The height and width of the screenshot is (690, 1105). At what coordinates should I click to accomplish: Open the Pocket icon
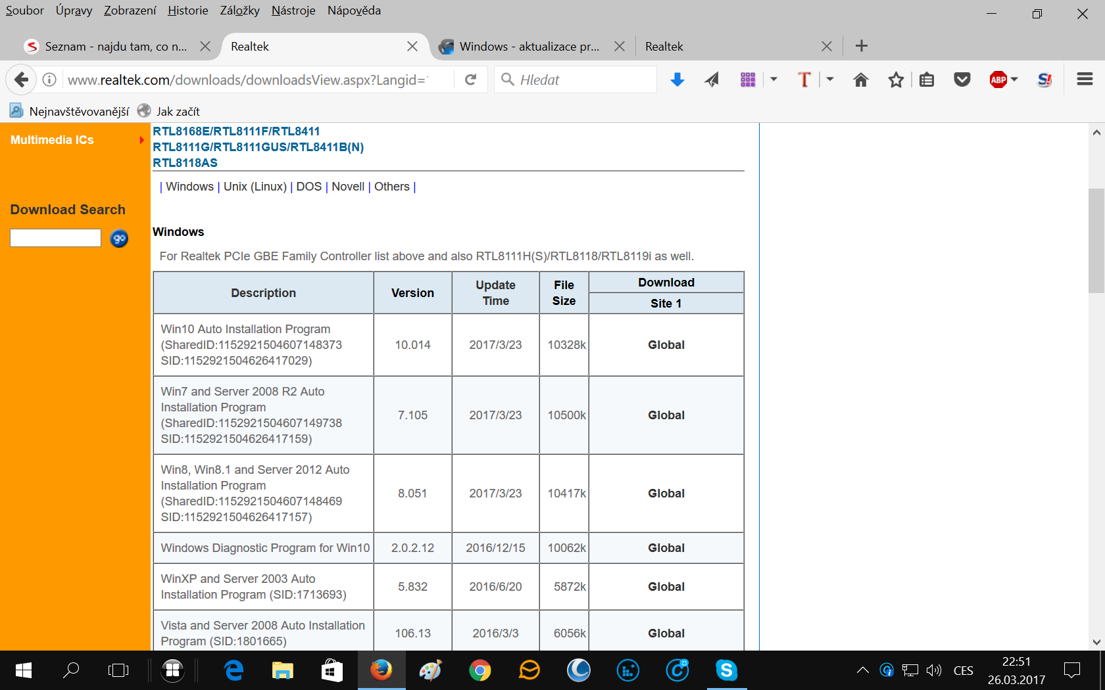tap(962, 80)
